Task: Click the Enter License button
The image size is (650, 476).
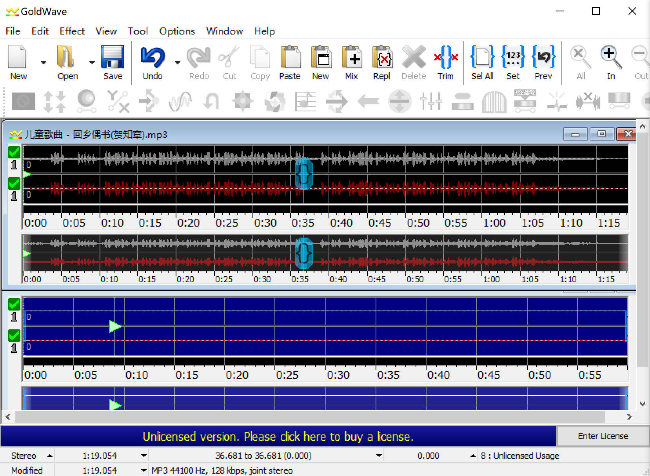Action: tap(603, 436)
